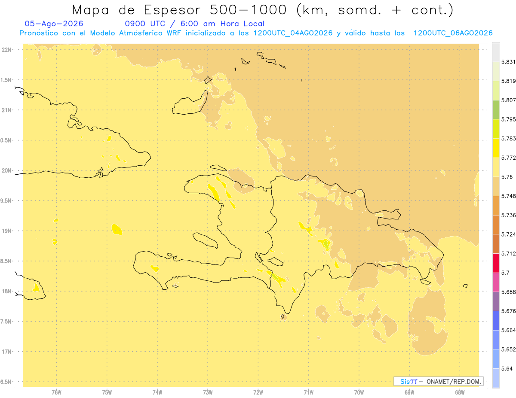Click the purple colorbar segment above 5.676
This screenshot has width=516, height=398.
[496, 301]
